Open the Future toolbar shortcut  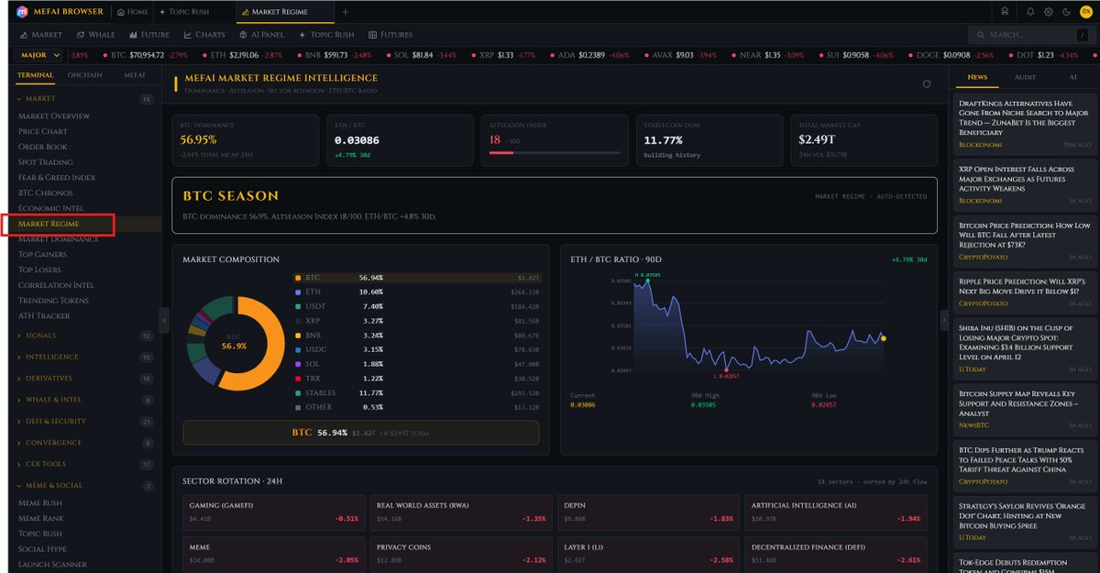(149, 35)
